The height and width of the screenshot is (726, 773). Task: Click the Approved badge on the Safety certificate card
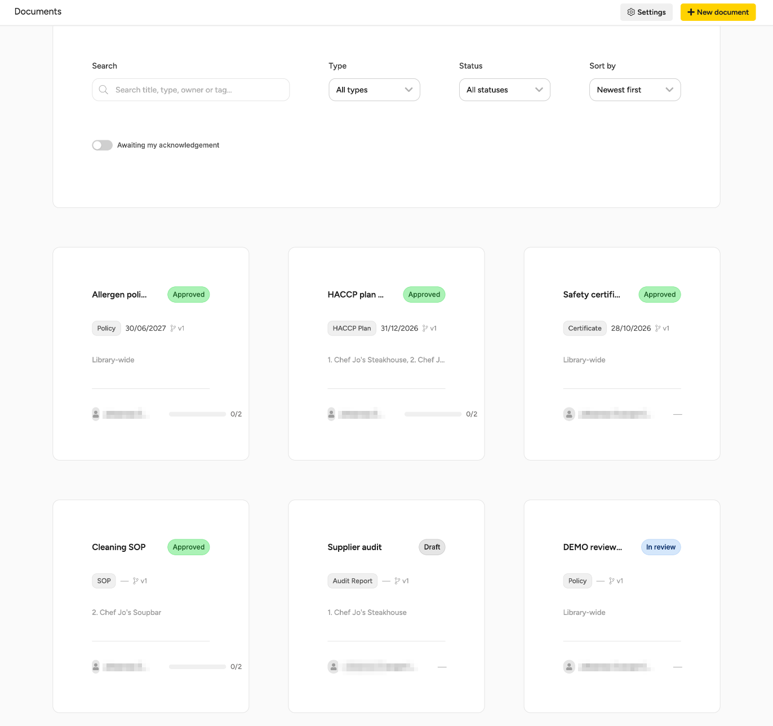click(659, 294)
